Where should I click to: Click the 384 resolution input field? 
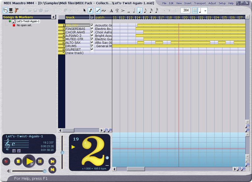point(185,10)
